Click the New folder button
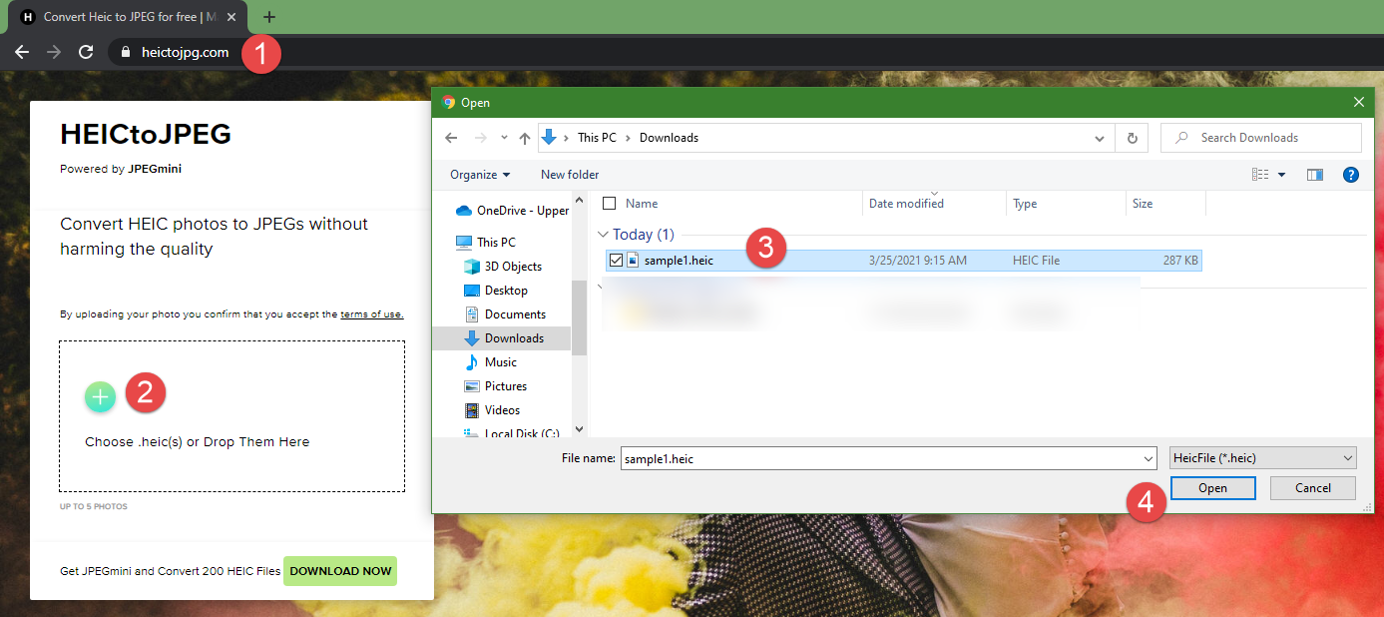Screen dimensions: 1384x617 (x=570, y=175)
